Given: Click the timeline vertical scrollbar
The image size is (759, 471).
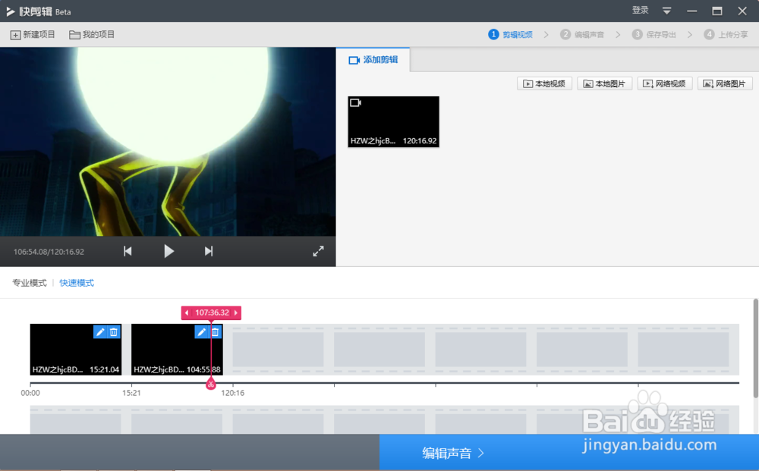Looking at the screenshot, I should point(756,348).
